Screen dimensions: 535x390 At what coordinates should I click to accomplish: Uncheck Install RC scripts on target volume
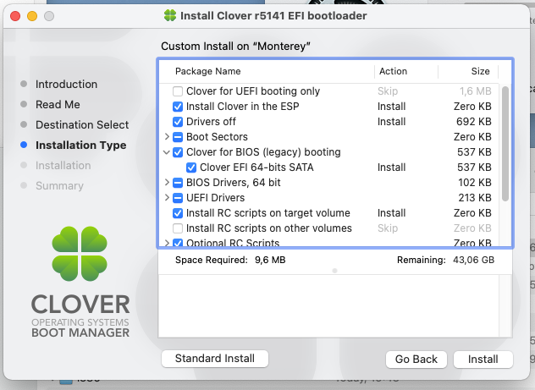178,213
